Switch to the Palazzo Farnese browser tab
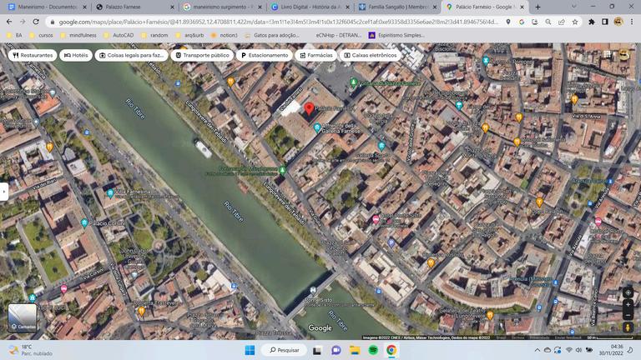641x360 pixels. [135, 7]
